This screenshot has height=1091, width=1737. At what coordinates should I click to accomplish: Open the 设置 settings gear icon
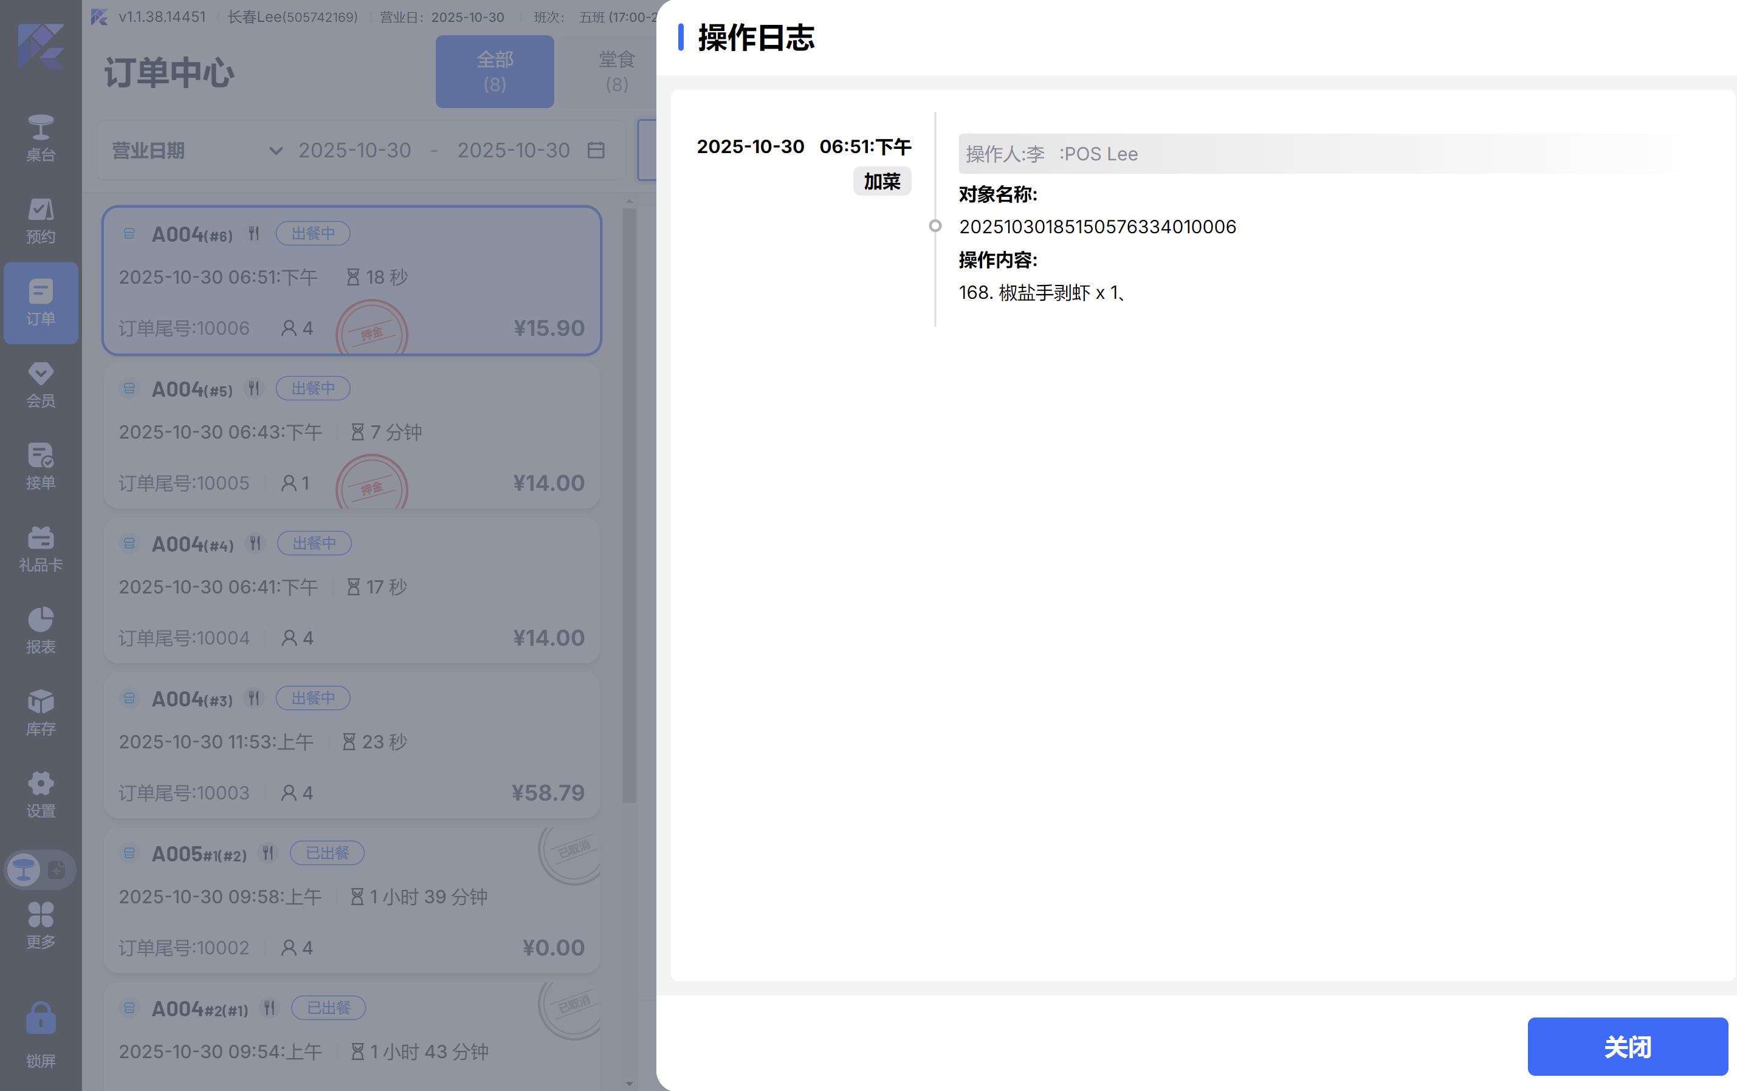tap(40, 793)
